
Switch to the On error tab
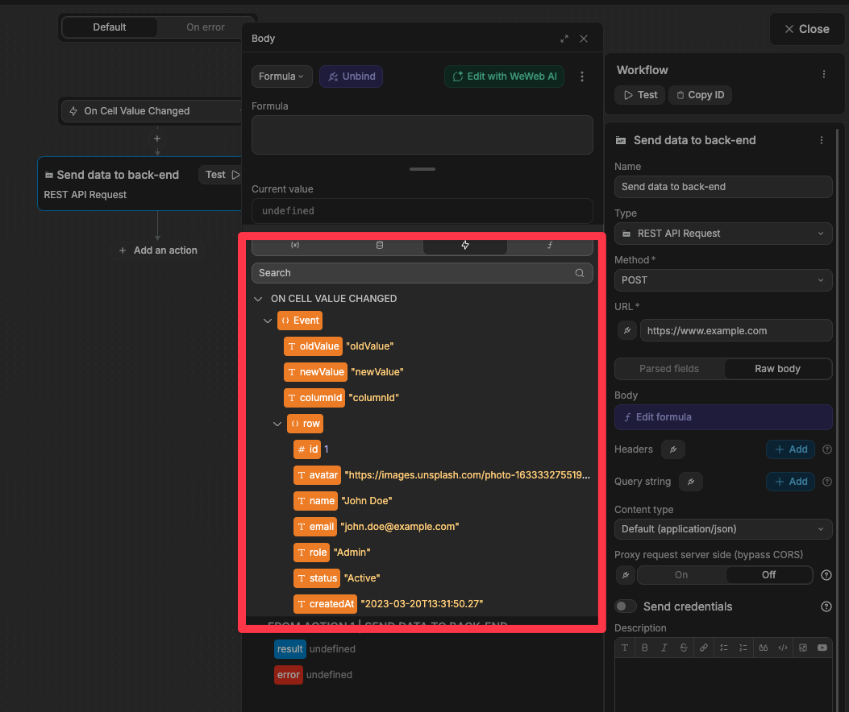tap(206, 27)
